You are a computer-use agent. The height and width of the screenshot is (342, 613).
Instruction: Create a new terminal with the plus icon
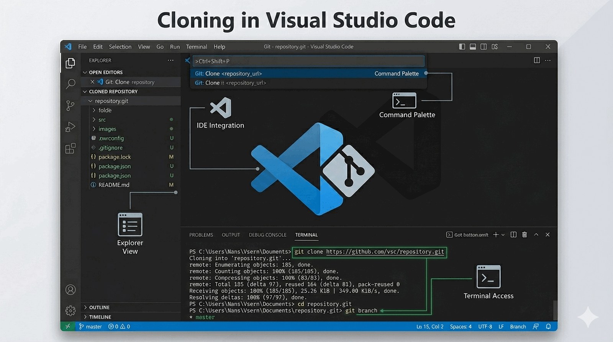pyautogui.click(x=496, y=235)
